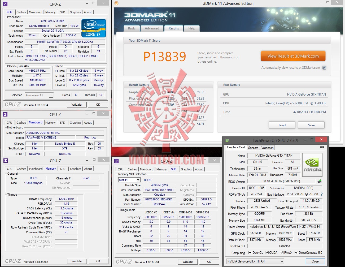Image resolution: width=345 pixels, height=267 pixels.
Task: Click the Intel Core i7 logo badge
Action: pos(94,28)
